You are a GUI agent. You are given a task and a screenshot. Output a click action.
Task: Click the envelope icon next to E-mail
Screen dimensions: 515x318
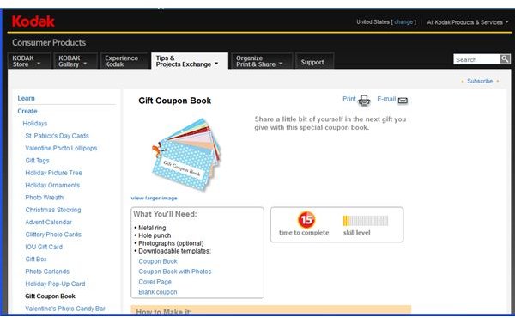pyautogui.click(x=403, y=101)
